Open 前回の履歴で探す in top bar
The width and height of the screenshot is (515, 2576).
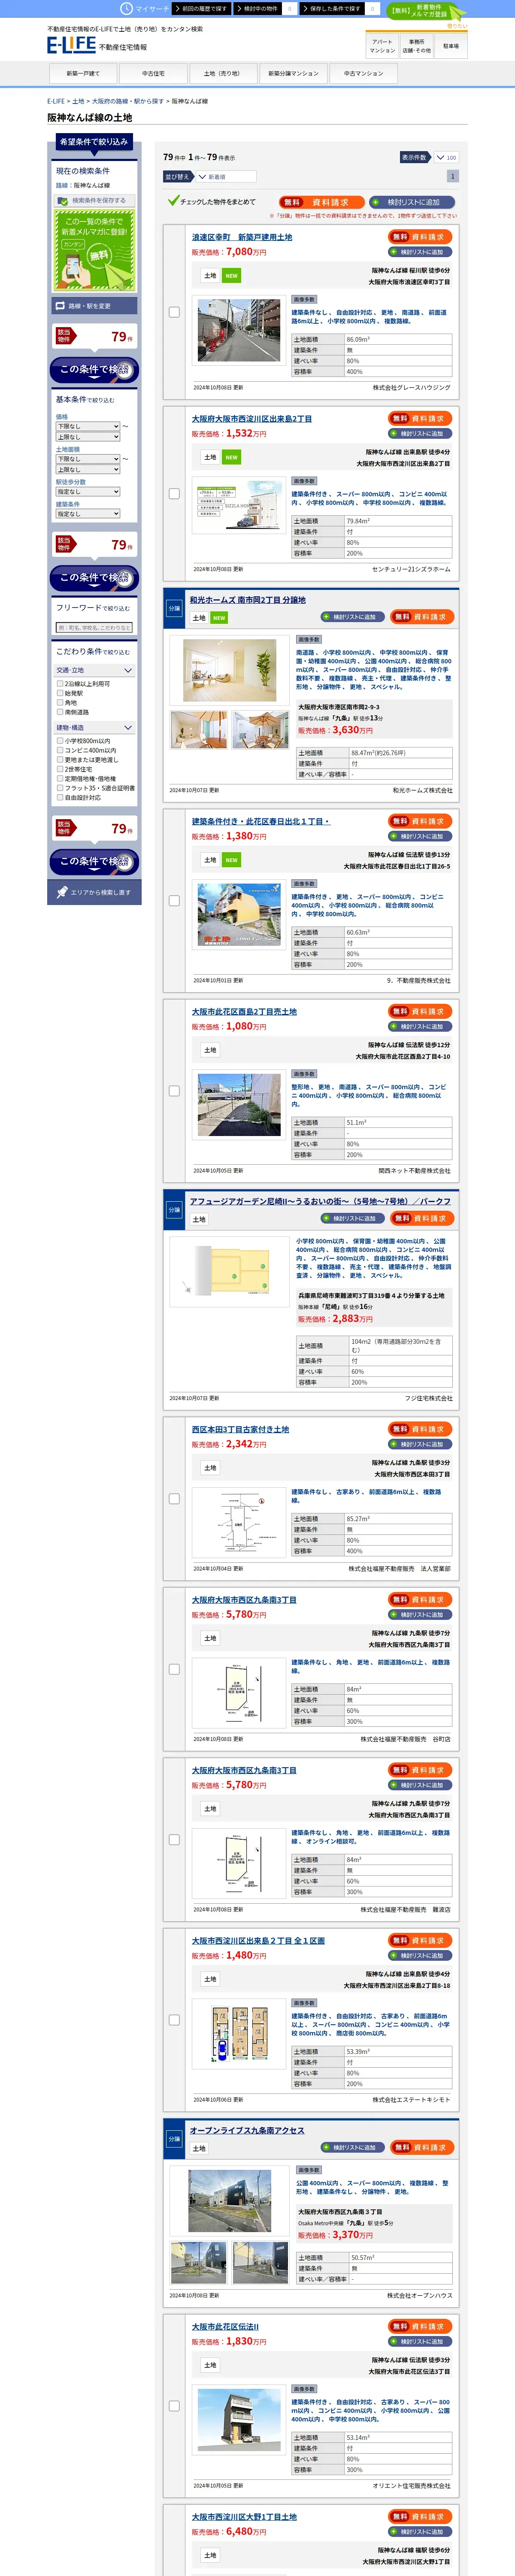tap(203, 8)
